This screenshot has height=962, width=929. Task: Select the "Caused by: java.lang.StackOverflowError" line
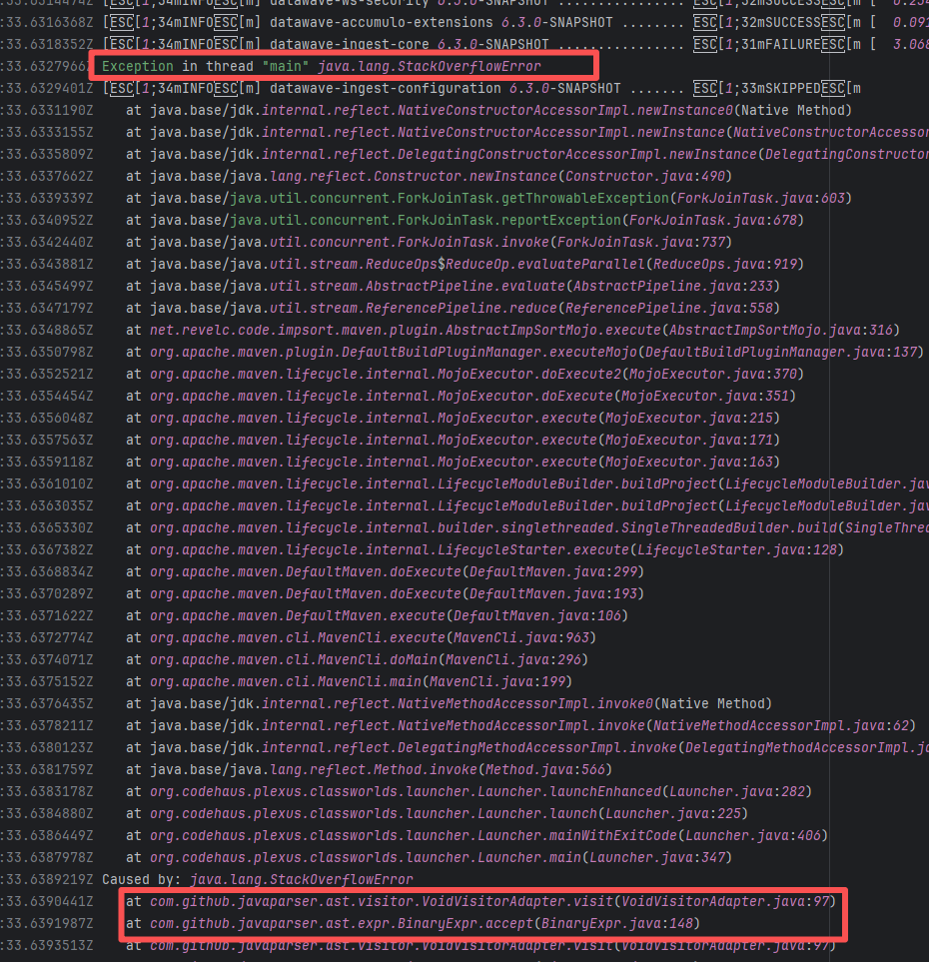(257, 879)
